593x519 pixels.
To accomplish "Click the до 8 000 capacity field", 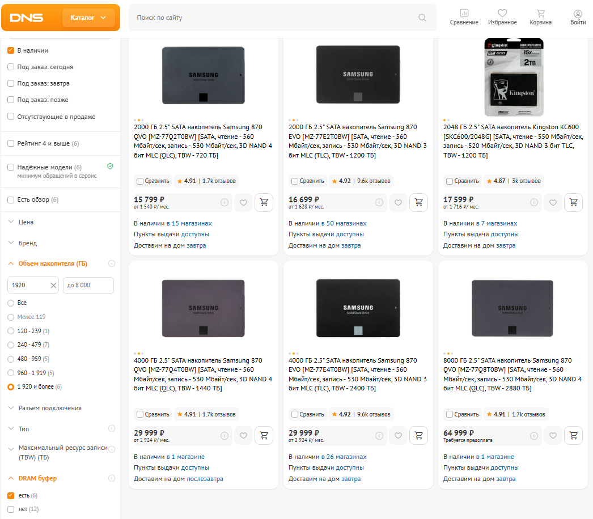I will [88, 286].
